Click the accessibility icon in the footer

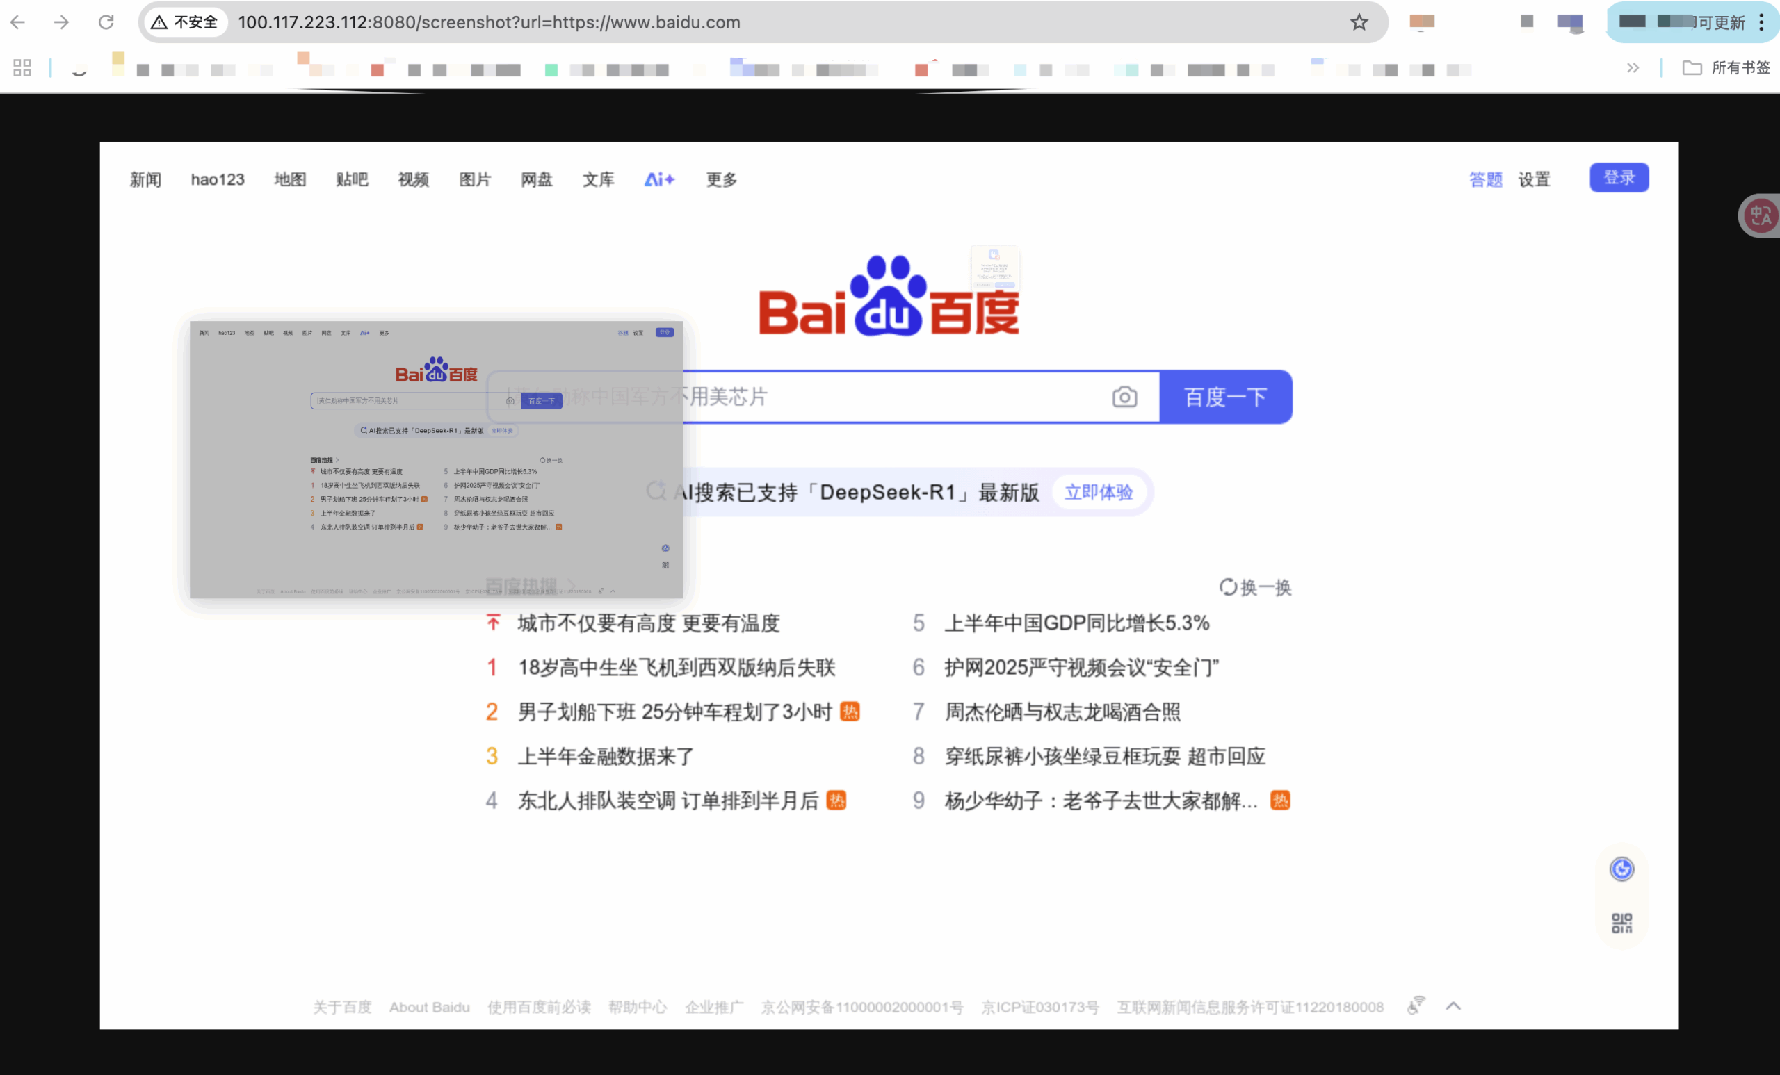click(x=1415, y=1005)
